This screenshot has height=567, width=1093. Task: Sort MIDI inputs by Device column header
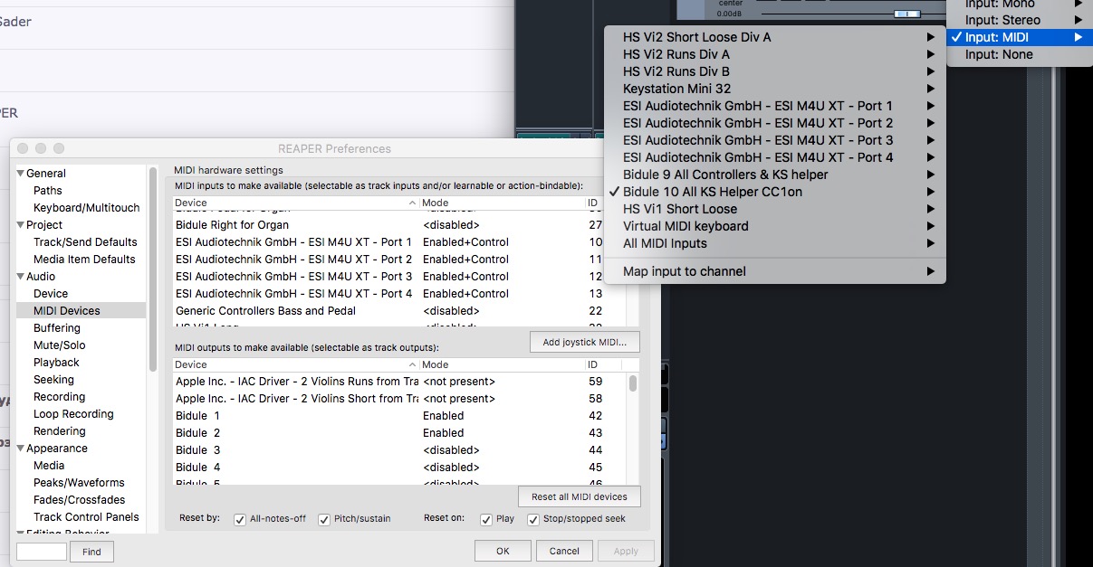point(296,203)
